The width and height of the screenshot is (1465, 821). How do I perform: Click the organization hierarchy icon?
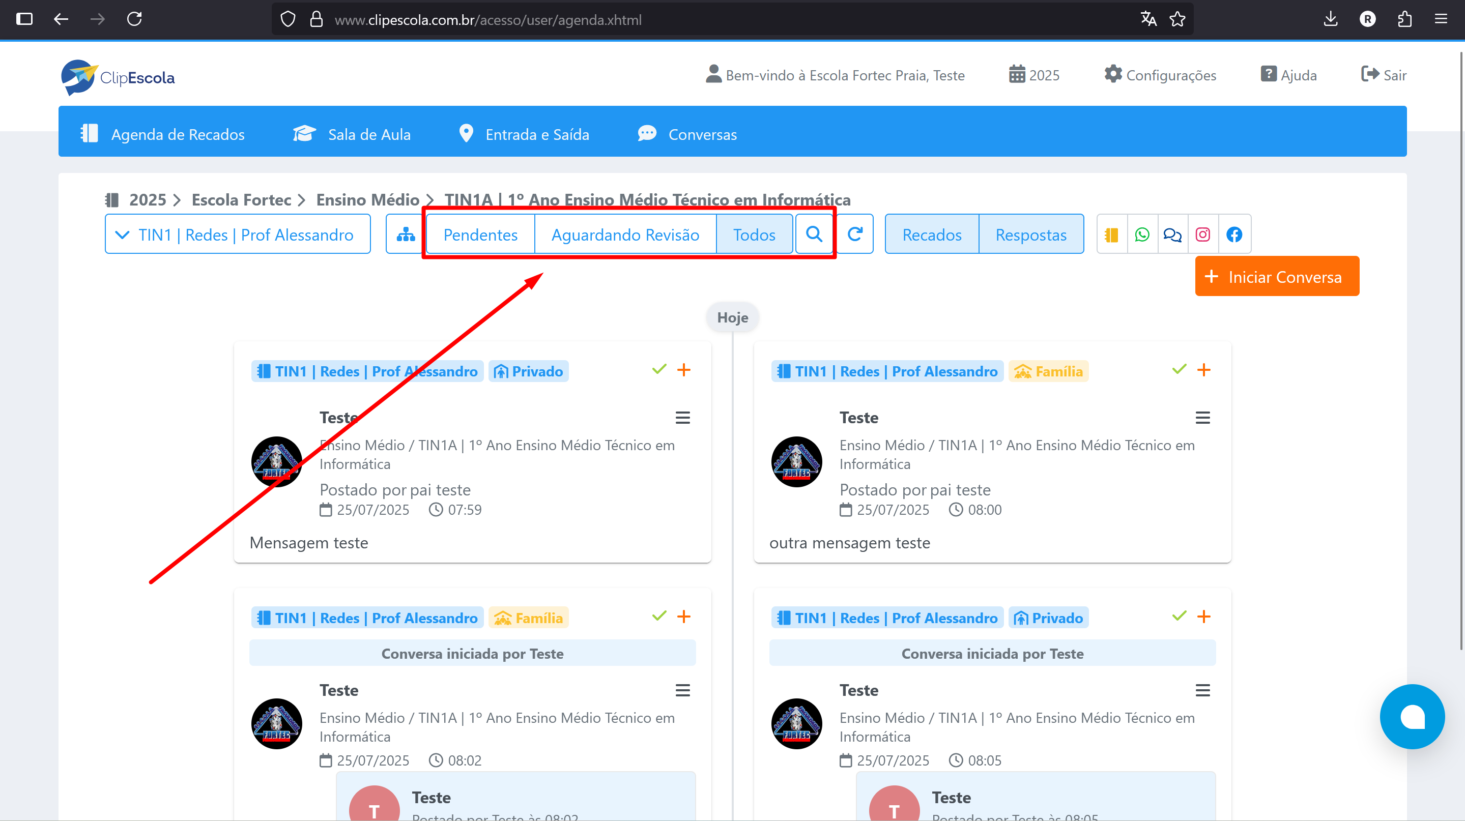tap(406, 234)
